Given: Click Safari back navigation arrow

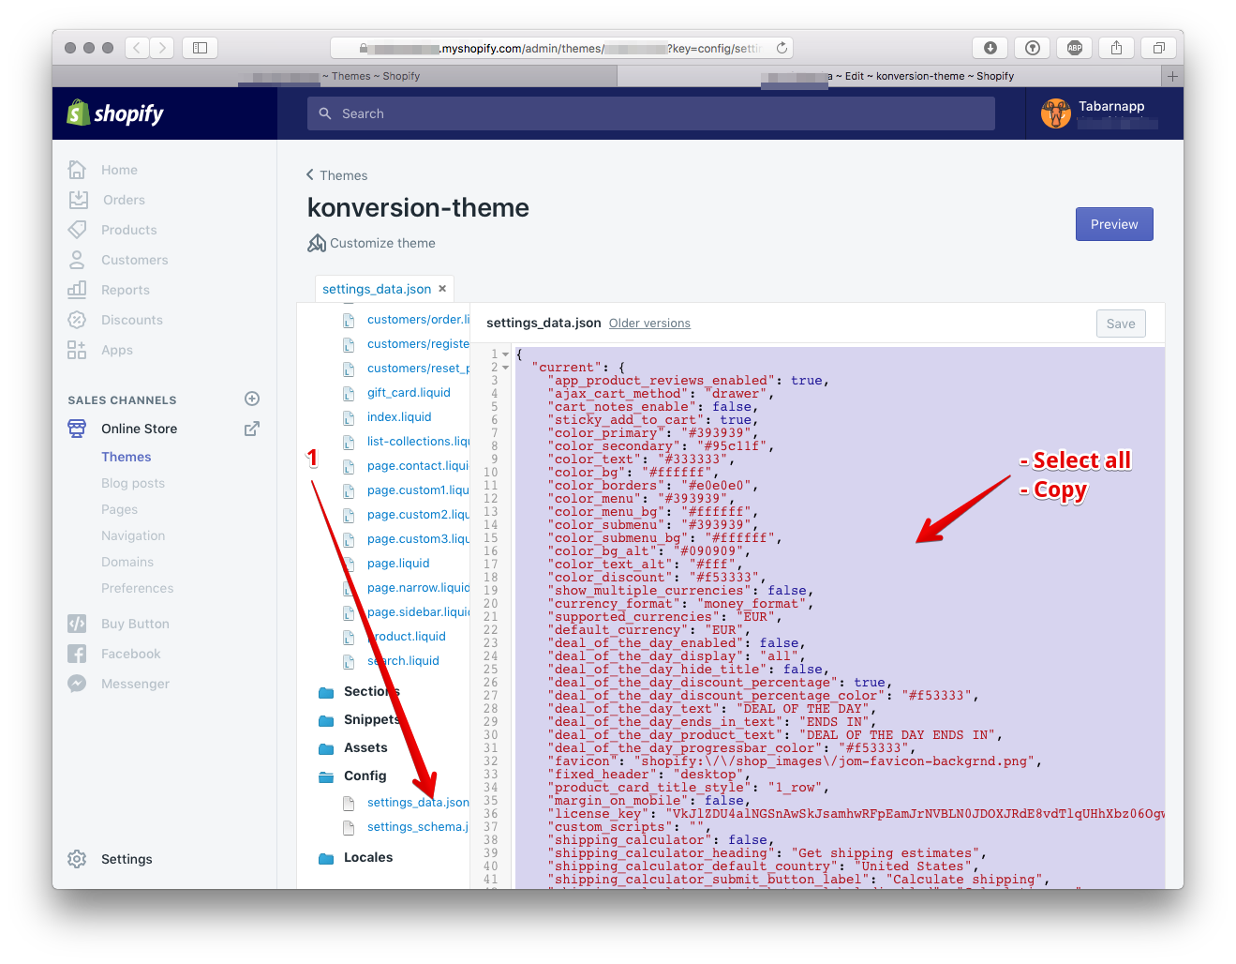Looking at the screenshot, I should (x=137, y=47).
